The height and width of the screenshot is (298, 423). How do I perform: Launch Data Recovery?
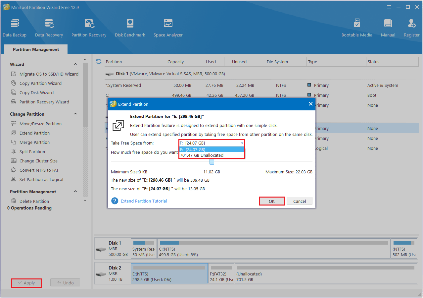(x=49, y=27)
